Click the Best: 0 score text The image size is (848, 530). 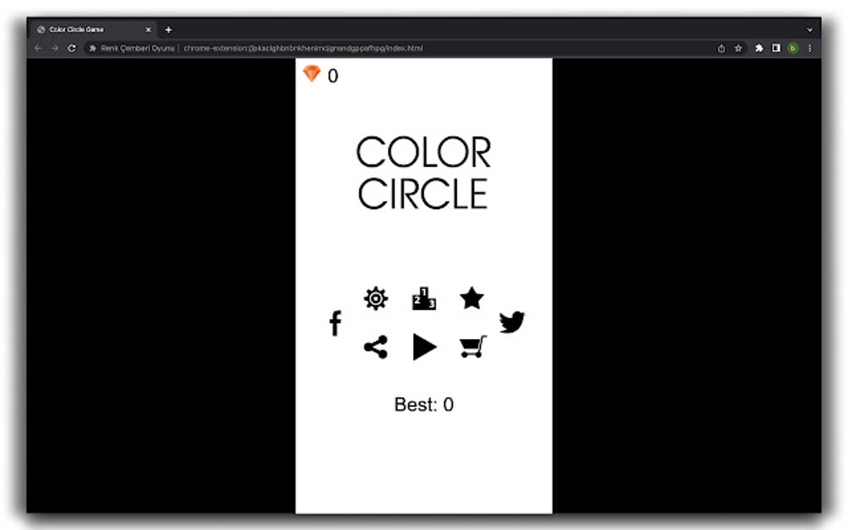[422, 404]
